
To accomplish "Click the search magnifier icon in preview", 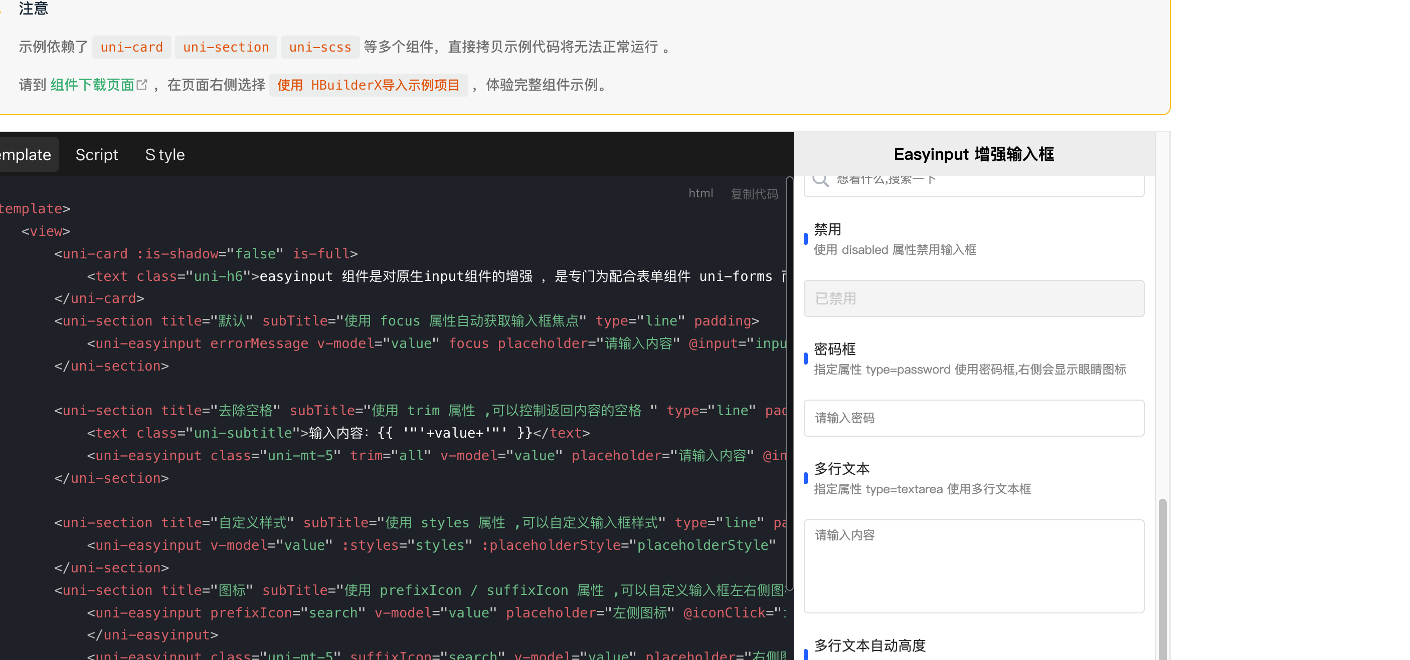I will [x=820, y=179].
